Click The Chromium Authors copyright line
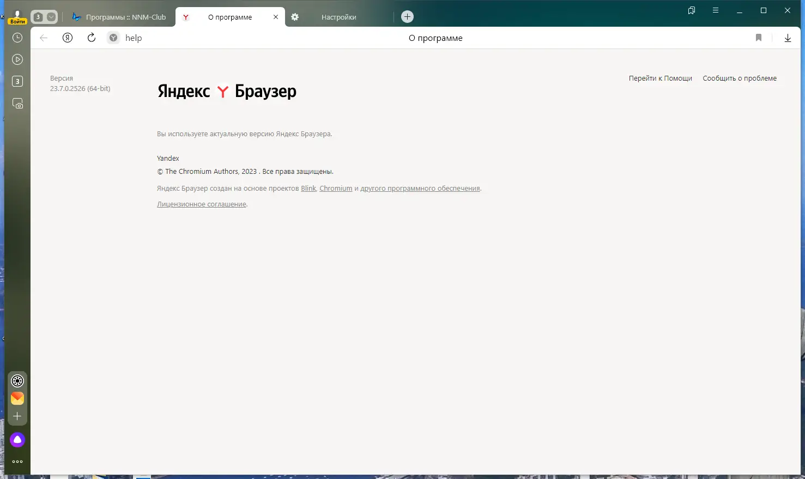 [245, 172]
